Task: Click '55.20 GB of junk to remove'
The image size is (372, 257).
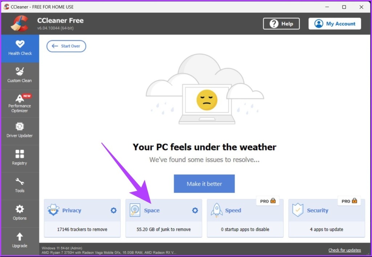Action: (164, 229)
